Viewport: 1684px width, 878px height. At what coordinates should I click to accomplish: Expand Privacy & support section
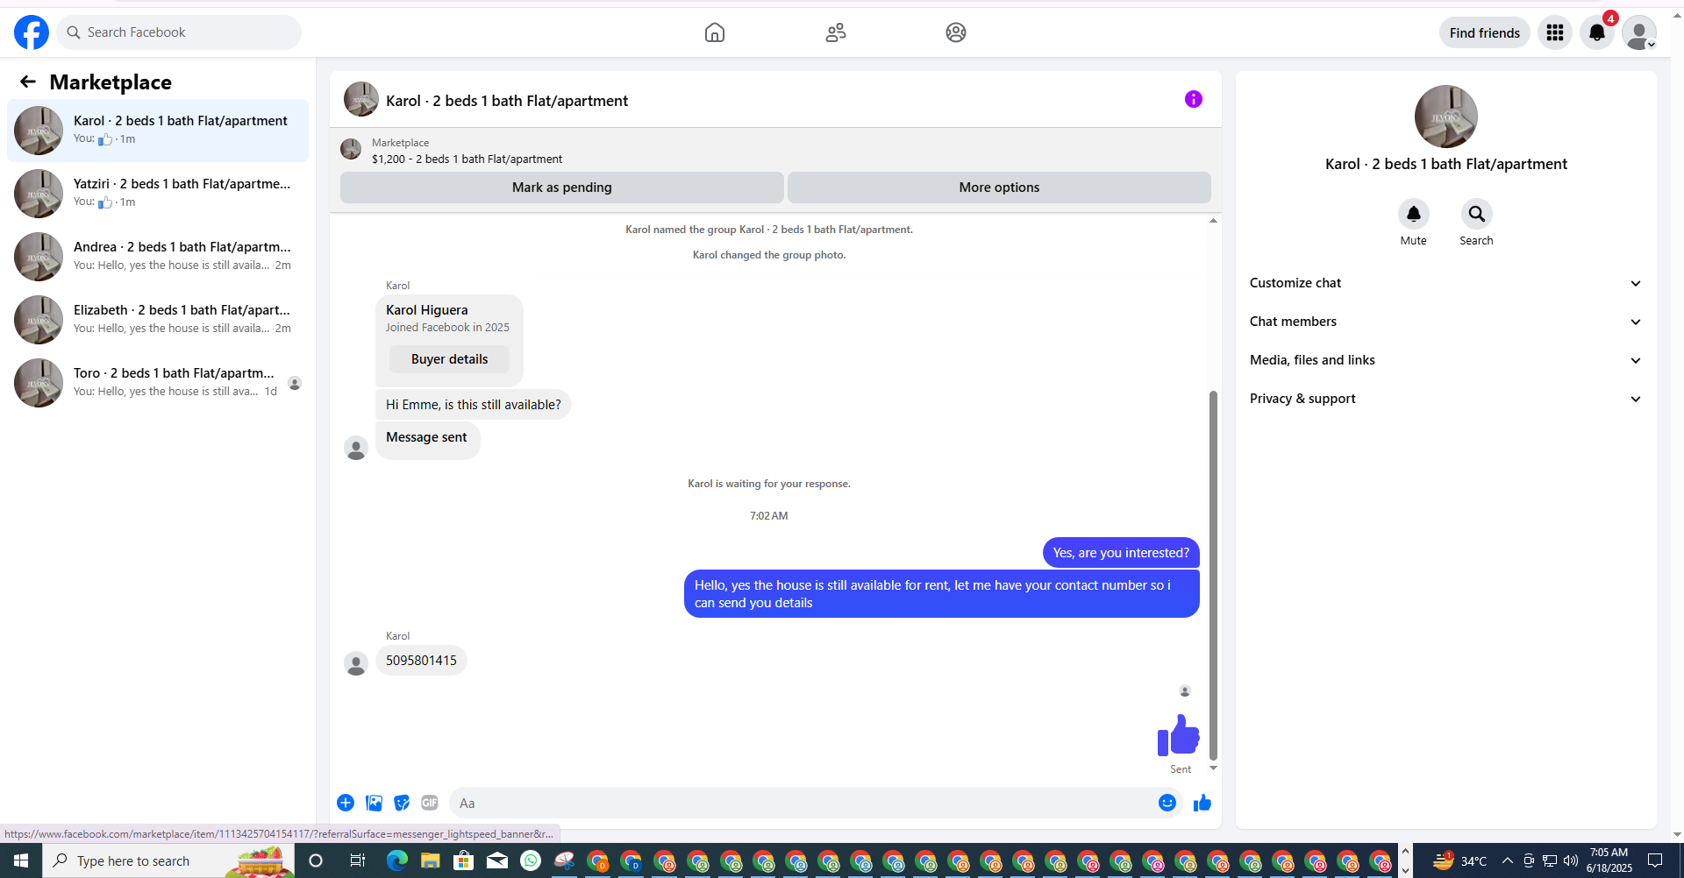click(x=1445, y=399)
